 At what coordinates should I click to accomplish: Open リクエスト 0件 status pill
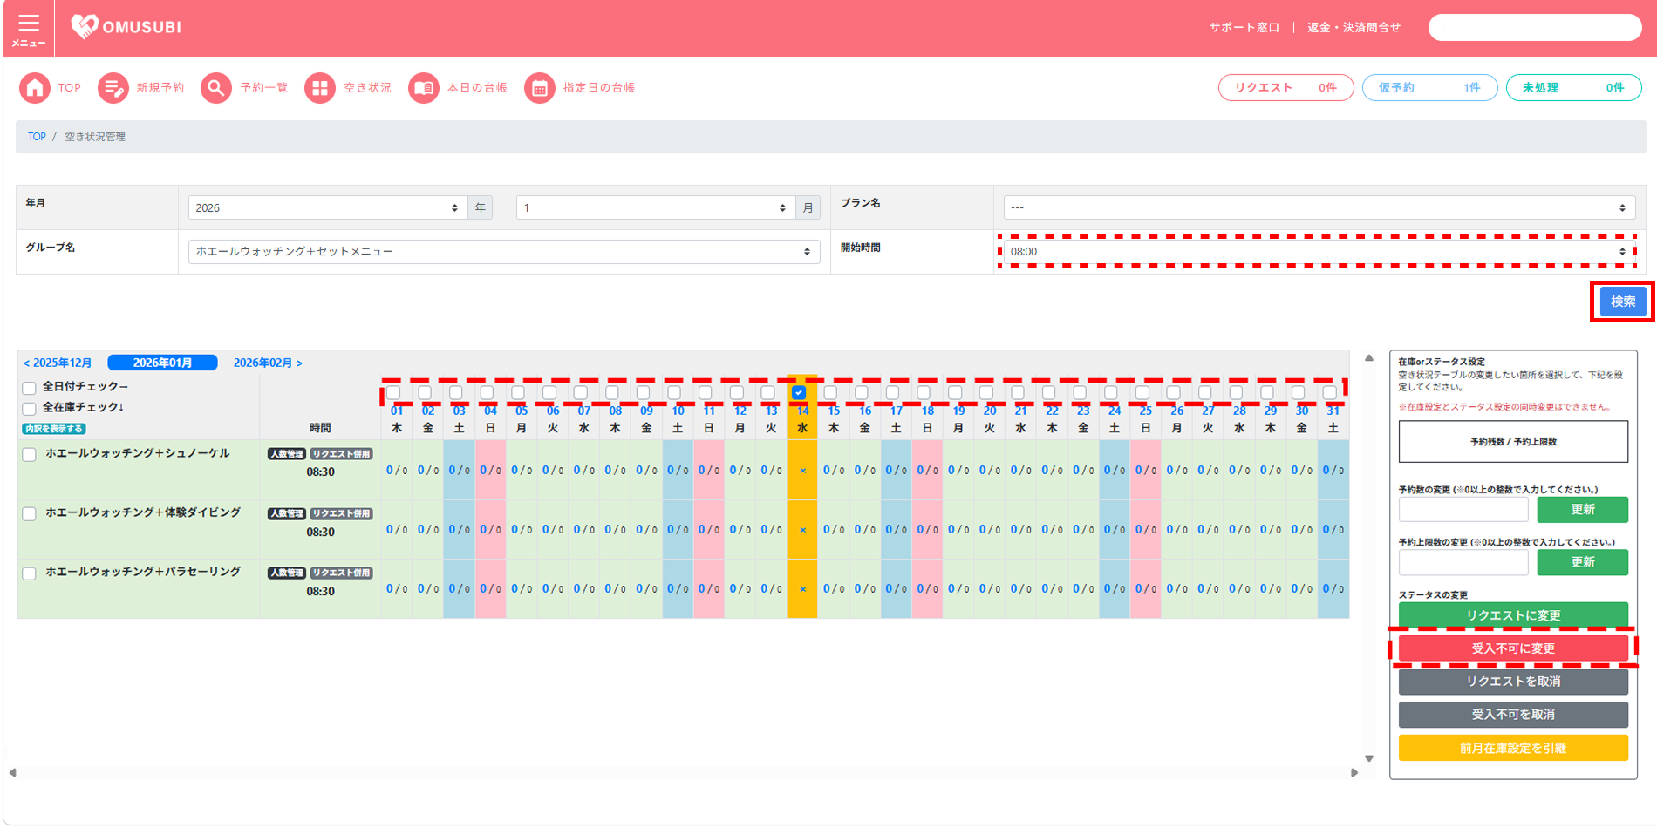[1285, 88]
